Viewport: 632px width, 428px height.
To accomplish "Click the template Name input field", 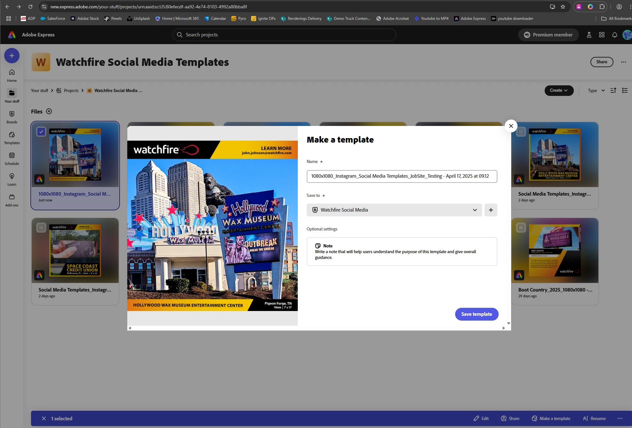I will click(402, 176).
